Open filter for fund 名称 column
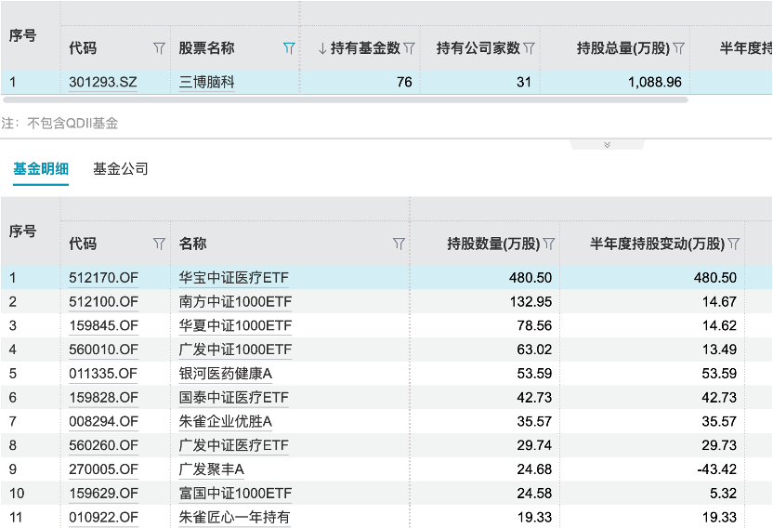The height and width of the screenshot is (528, 773). [399, 244]
